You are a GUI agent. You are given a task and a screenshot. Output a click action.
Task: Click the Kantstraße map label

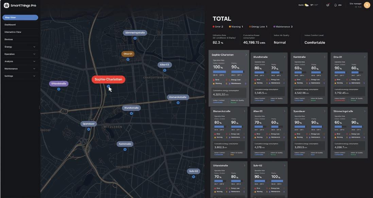pyautogui.click(x=125, y=144)
